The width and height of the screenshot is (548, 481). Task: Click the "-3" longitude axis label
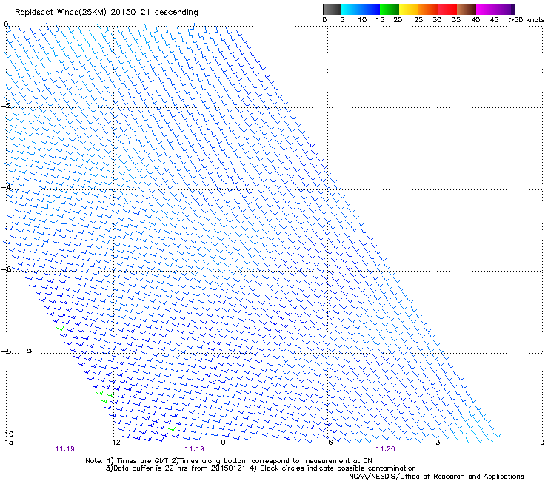[x=435, y=443]
